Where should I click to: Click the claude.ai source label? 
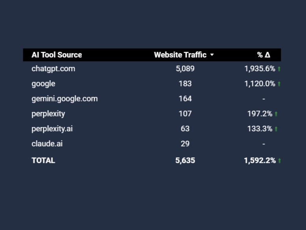coord(47,144)
